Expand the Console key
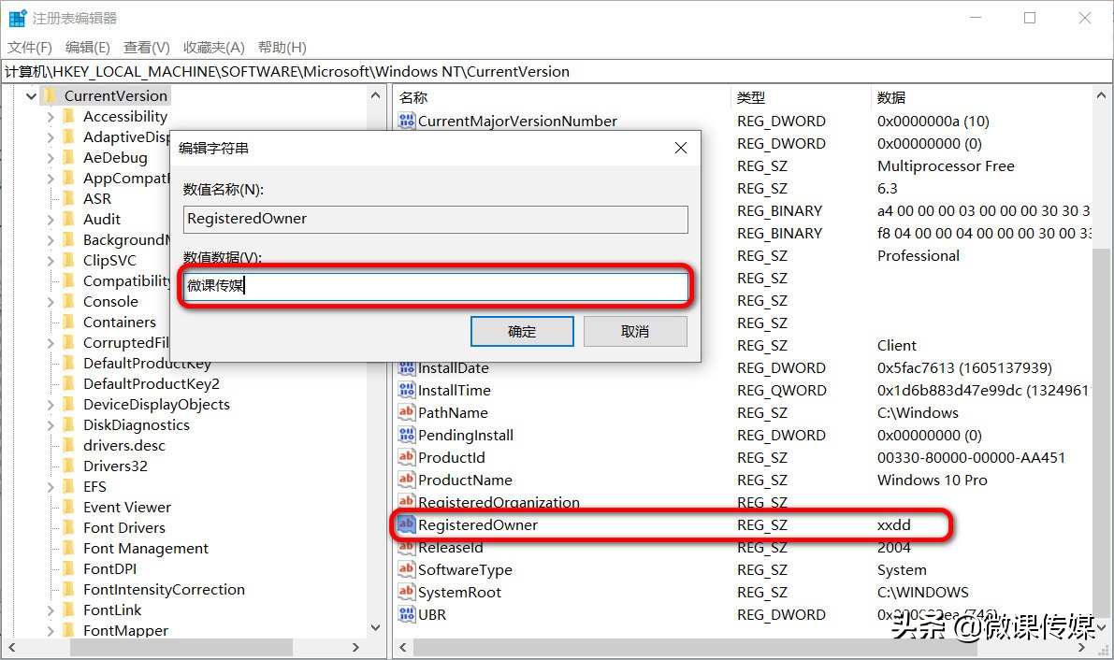The width and height of the screenshot is (1114, 660). 51,302
